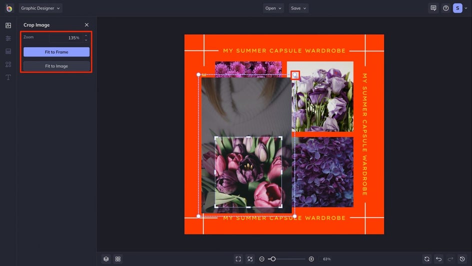
Task: Open the Save menu
Action: [x=298, y=8]
